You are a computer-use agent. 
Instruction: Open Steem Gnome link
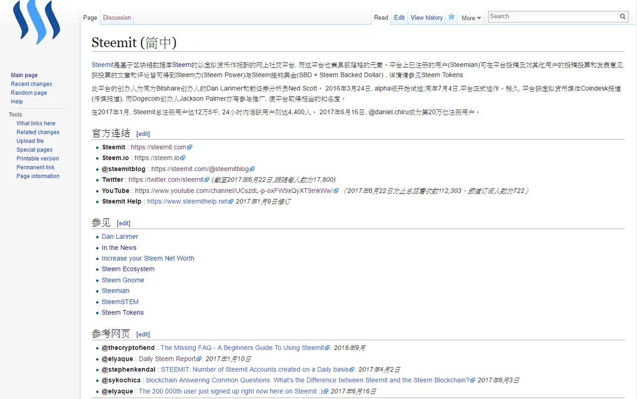(x=123, y=280)
